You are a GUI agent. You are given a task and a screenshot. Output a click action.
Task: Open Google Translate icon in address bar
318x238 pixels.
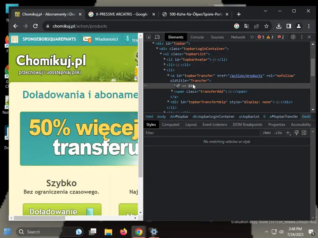(246, 26)
